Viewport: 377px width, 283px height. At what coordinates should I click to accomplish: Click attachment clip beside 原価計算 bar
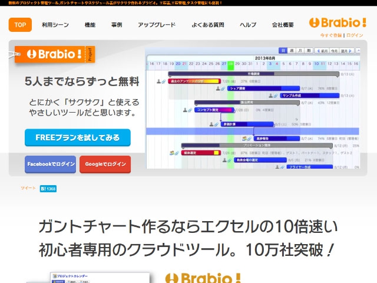(x=216, y=124)
